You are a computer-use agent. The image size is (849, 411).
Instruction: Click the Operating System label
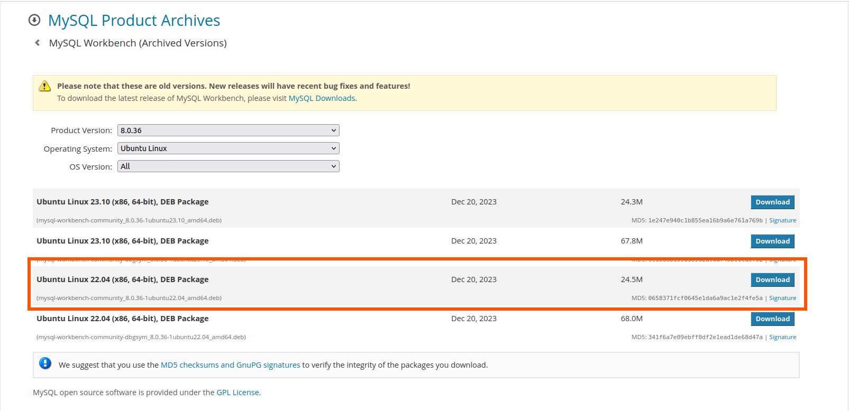pos(78,149)
